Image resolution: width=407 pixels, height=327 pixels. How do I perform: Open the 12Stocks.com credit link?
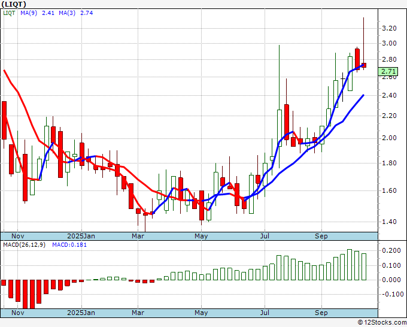coord(382,322)
